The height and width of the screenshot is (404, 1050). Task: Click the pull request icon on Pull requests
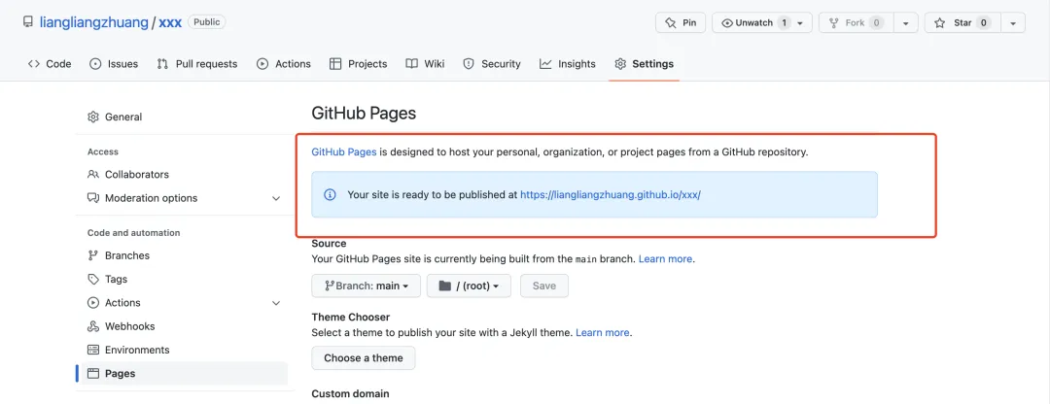(x=162, y=64)
